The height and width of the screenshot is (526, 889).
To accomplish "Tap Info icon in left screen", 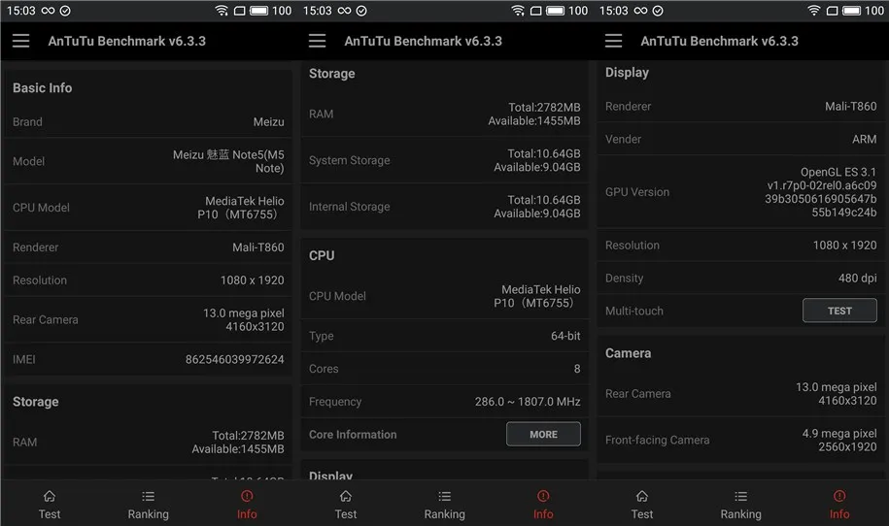I will 247,497.
